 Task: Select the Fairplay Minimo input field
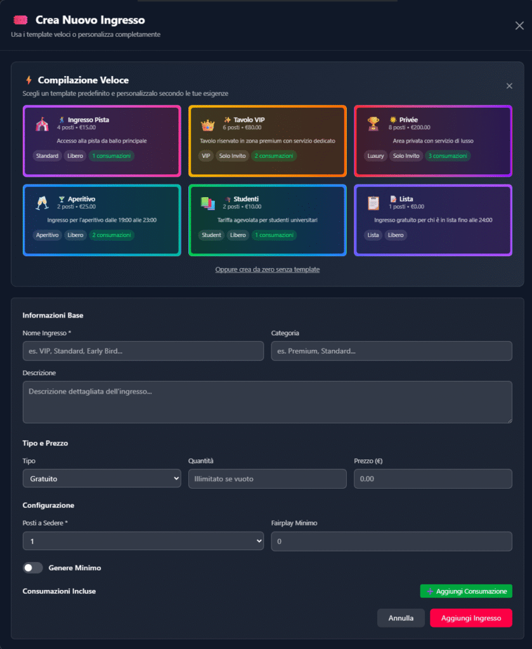pos(391,541)
